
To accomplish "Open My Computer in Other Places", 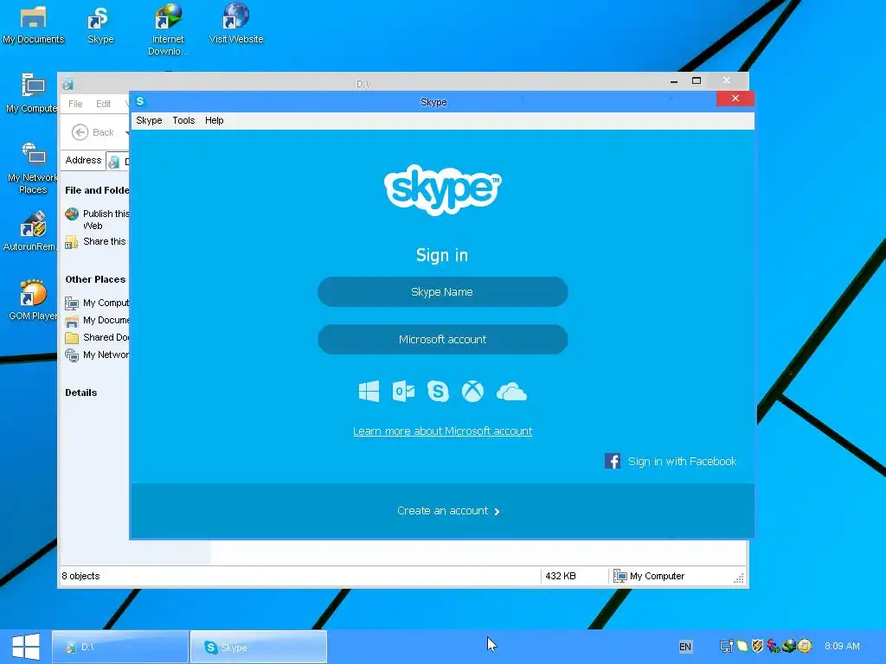I will 97,303.
